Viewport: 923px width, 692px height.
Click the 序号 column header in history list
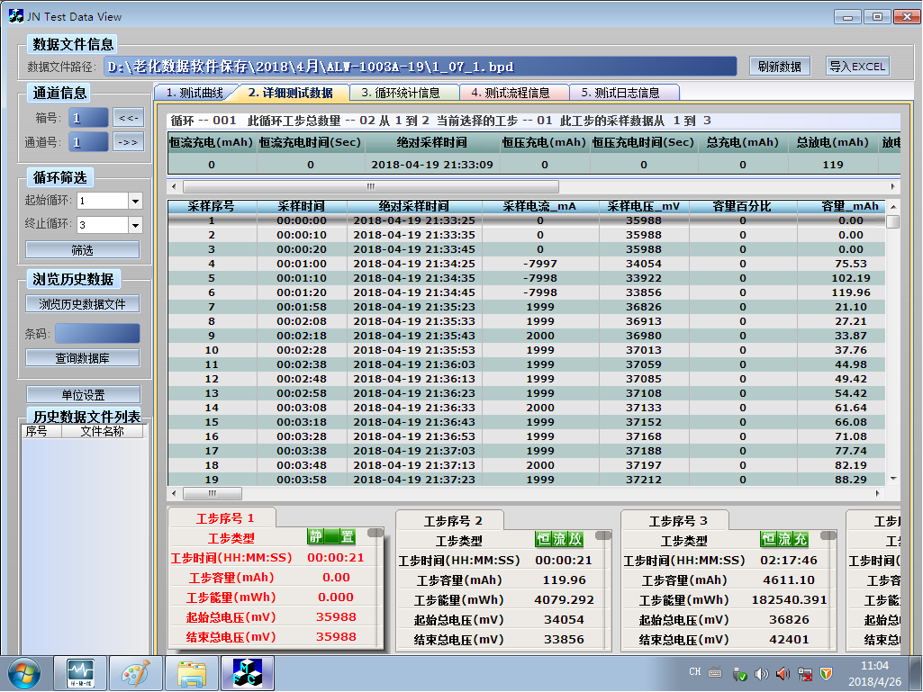[x=41, y=431]
